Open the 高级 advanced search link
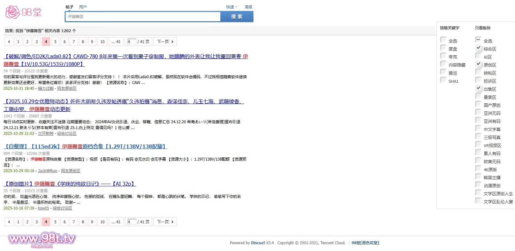Screen dimensions: 515x251 [248, 7]
